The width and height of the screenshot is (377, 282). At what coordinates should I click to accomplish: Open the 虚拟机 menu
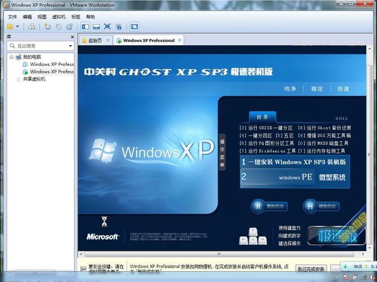click(x=59, y=17)
